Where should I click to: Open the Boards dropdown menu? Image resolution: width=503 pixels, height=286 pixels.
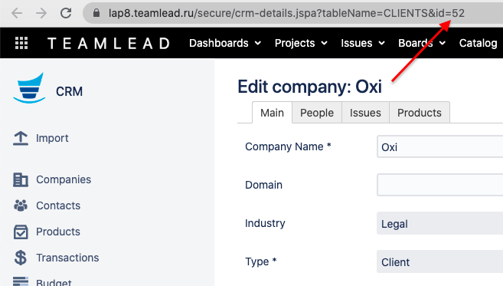(422, 43)
